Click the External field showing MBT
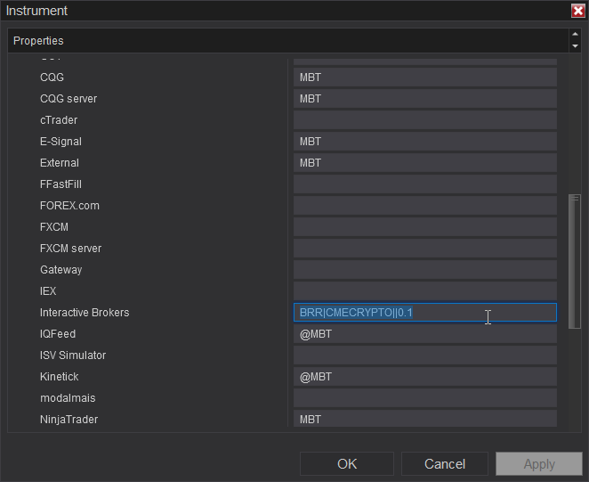This screenshot has width=589, height=482. 425,163
